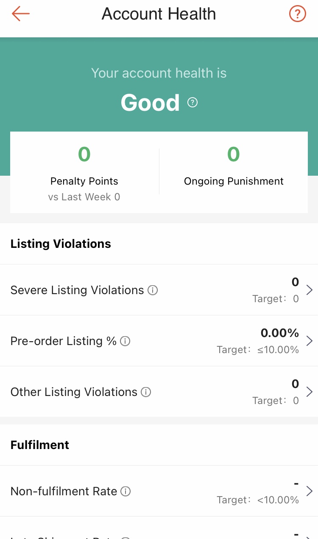Open the help question mark icon
The height and width of the screenshot is (539, 318).
click(x=297, y=14)
